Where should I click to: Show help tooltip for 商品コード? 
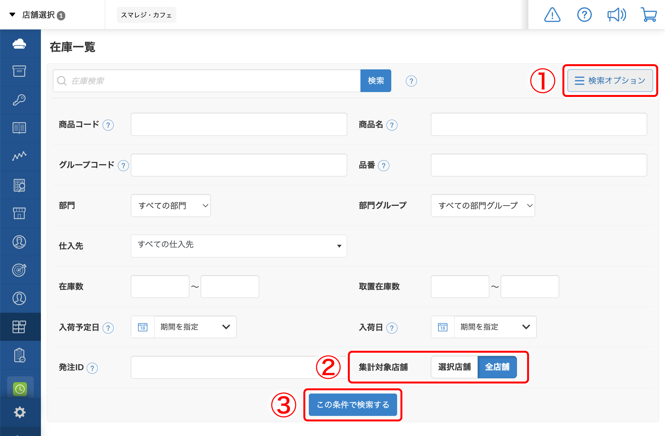click(108, 125)
